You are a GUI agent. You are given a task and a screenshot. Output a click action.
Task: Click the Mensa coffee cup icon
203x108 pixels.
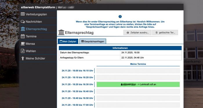coord(23,44)
